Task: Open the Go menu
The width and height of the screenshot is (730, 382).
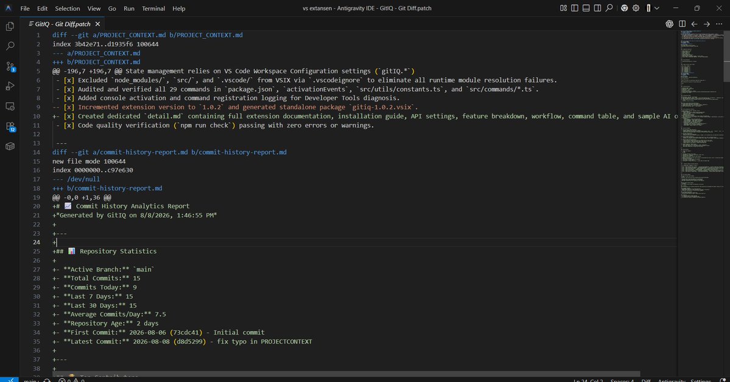Action: (112, 9)
